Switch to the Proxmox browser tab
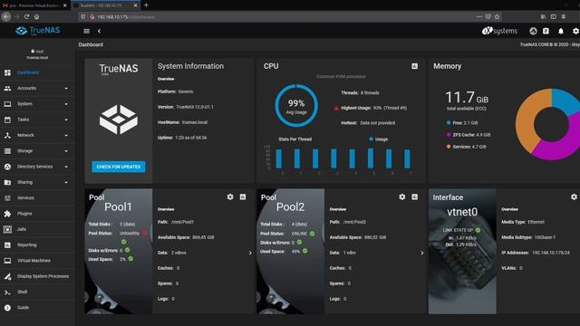Image resolution: width=580 pixels, height=326 pixels. click(x=34, y=5)
